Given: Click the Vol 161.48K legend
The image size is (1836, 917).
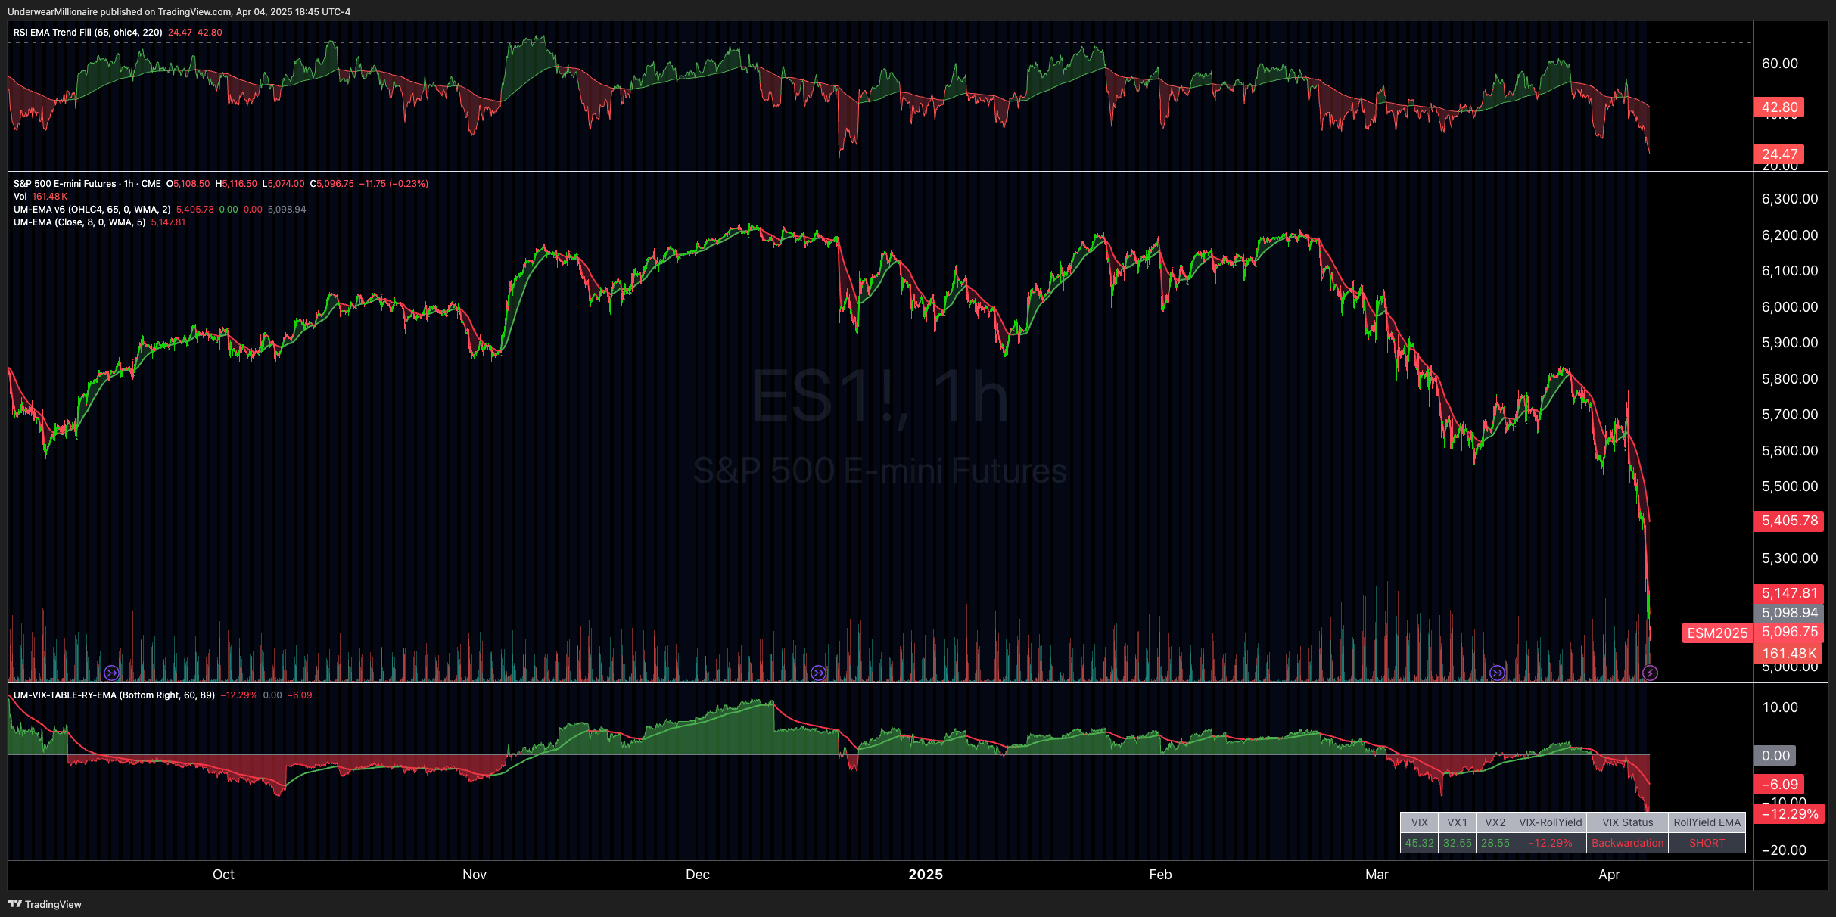Looking at the screenshot, I should click(x=40, y=197).
